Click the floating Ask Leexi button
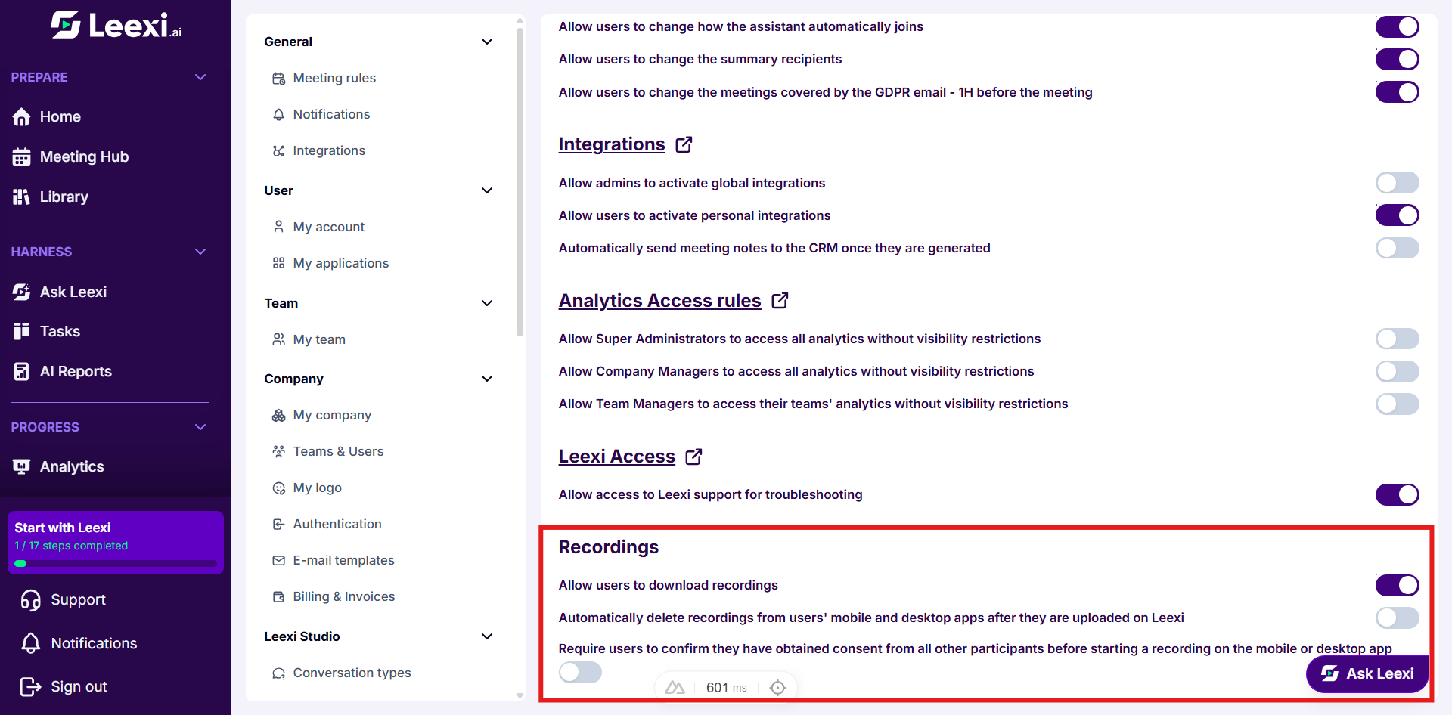The image size is (1452, 715). click(1367, 673)
